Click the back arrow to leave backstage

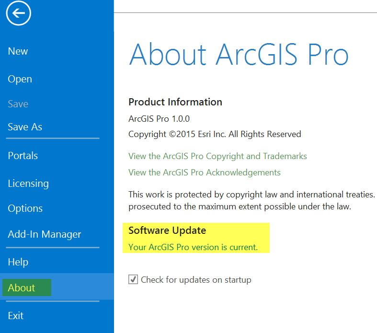tap(19, 13)
